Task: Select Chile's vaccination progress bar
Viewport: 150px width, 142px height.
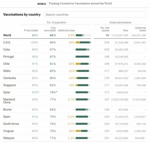Action: pyautogui.click(x=83, y=64)
